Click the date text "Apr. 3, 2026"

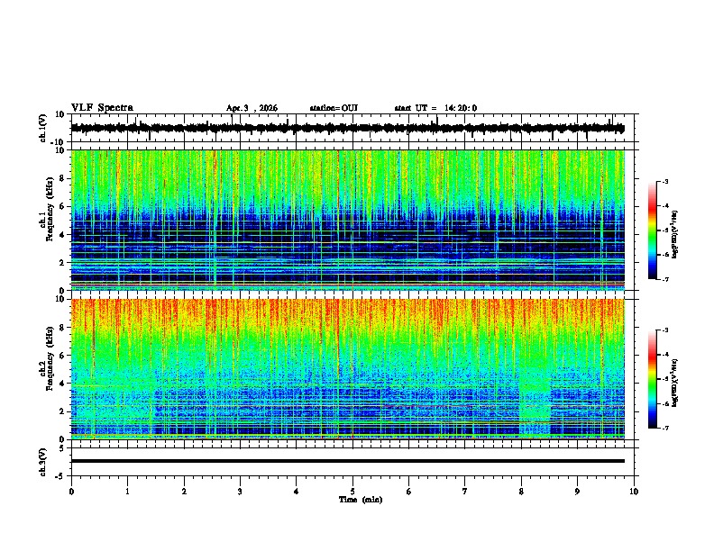(x=252, y=108)
